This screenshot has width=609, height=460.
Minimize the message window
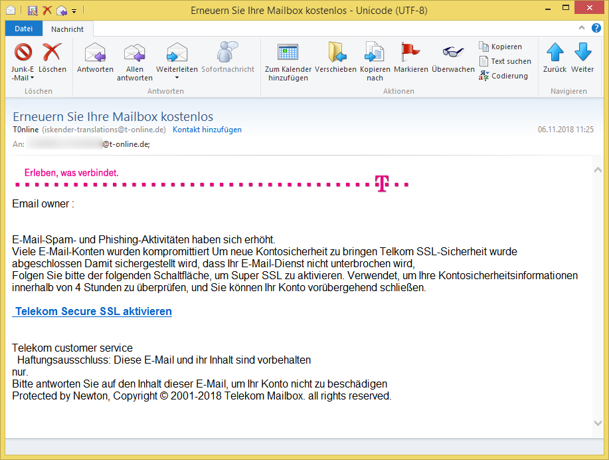pos(548,9)
